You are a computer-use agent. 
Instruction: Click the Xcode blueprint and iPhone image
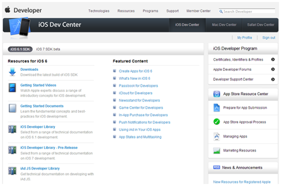[x=20, y=27]
